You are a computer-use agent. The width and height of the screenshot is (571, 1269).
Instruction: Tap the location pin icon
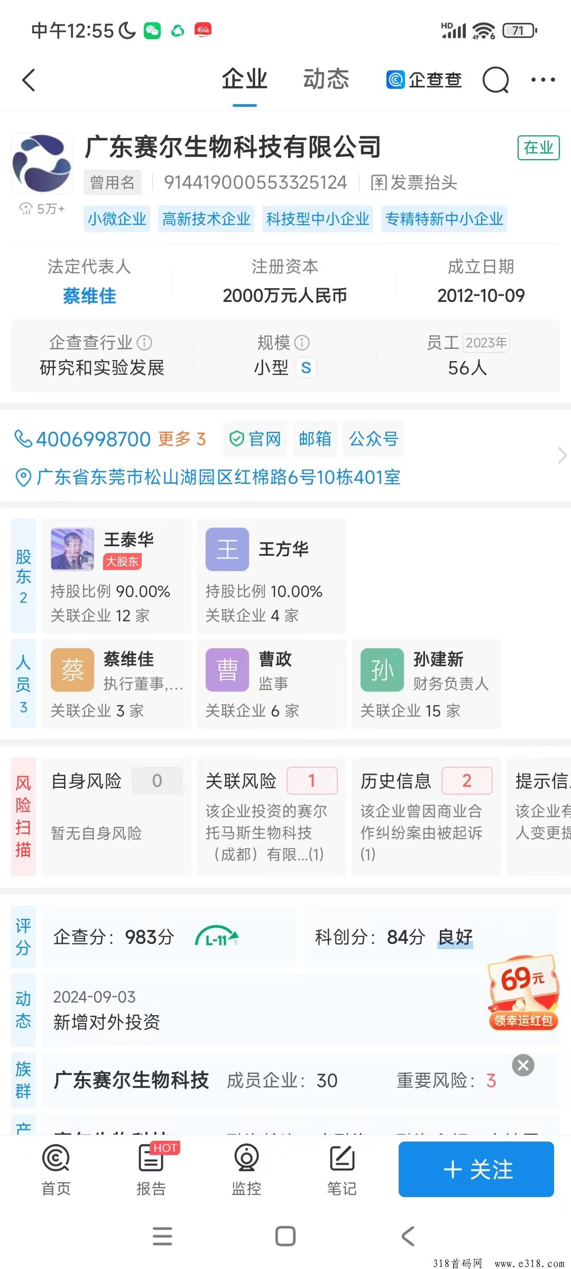click(x=23, y=477)
